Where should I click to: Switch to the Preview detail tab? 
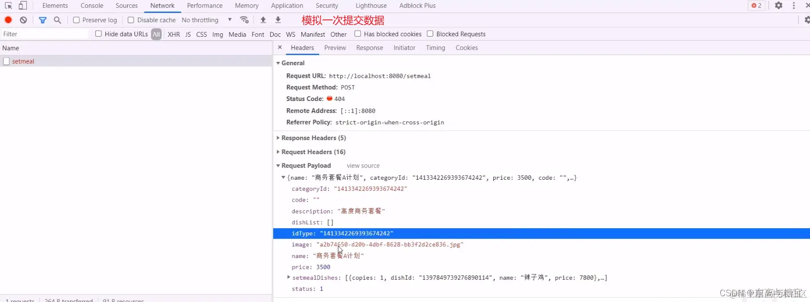[335, 48]
